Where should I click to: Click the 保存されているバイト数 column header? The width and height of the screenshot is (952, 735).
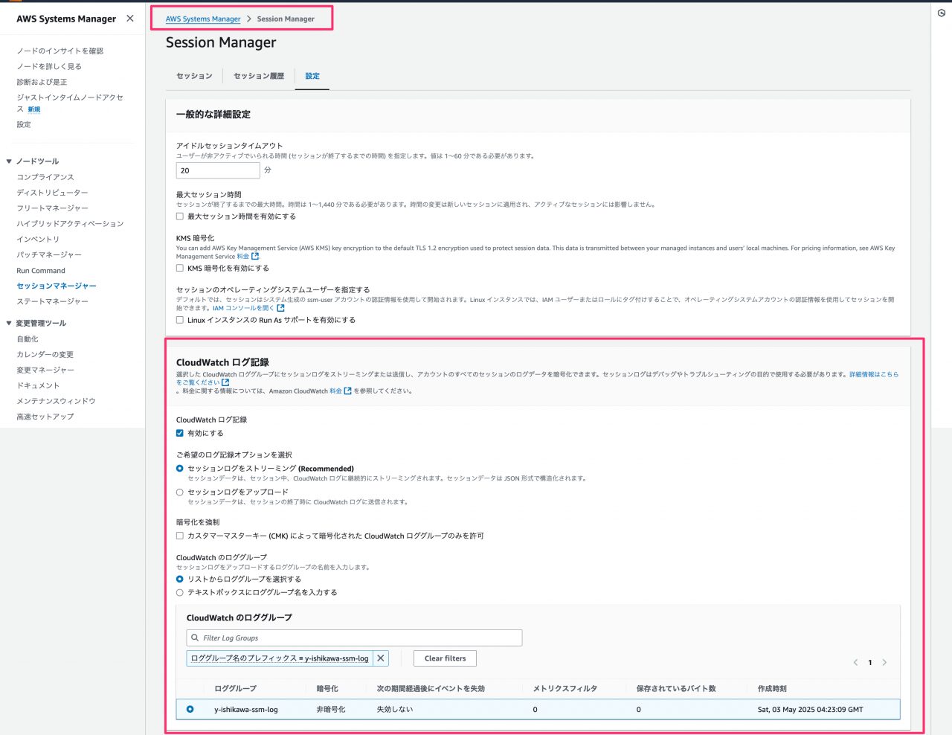[676, 689]
